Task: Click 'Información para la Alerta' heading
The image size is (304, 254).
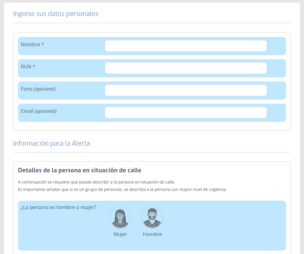Action: click(51, 143)
